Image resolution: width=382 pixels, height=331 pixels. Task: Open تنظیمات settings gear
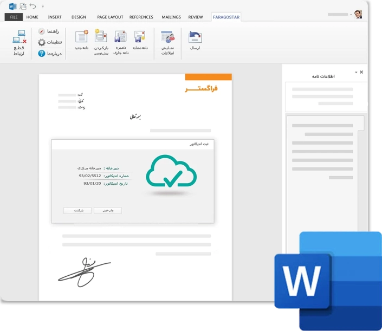(42, 42)
